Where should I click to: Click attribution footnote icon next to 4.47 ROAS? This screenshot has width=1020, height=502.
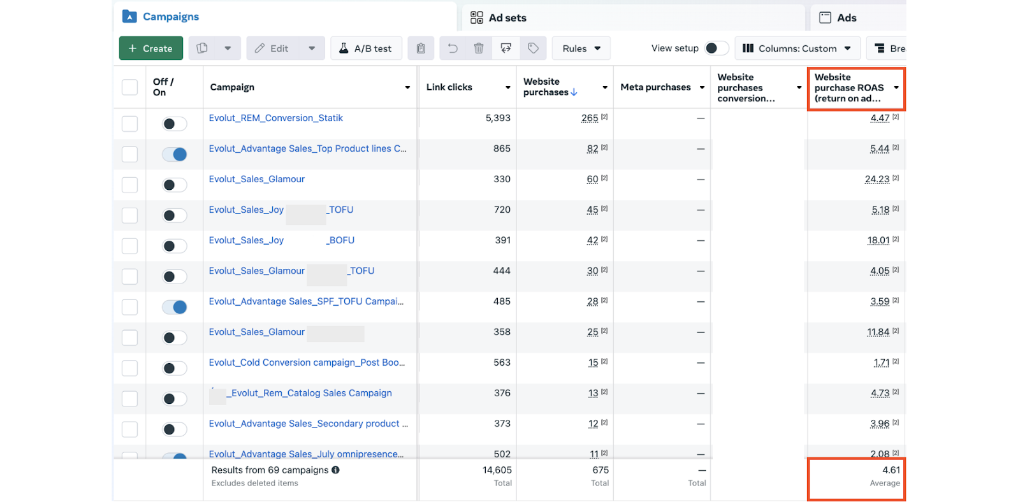click(896, 117)
